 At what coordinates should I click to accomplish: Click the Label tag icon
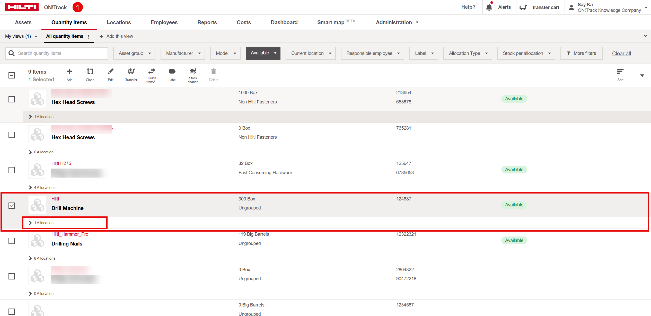(x=172, y=72)
